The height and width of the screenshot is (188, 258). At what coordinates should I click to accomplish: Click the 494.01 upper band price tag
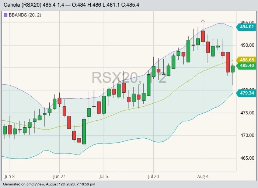[246, 27]
